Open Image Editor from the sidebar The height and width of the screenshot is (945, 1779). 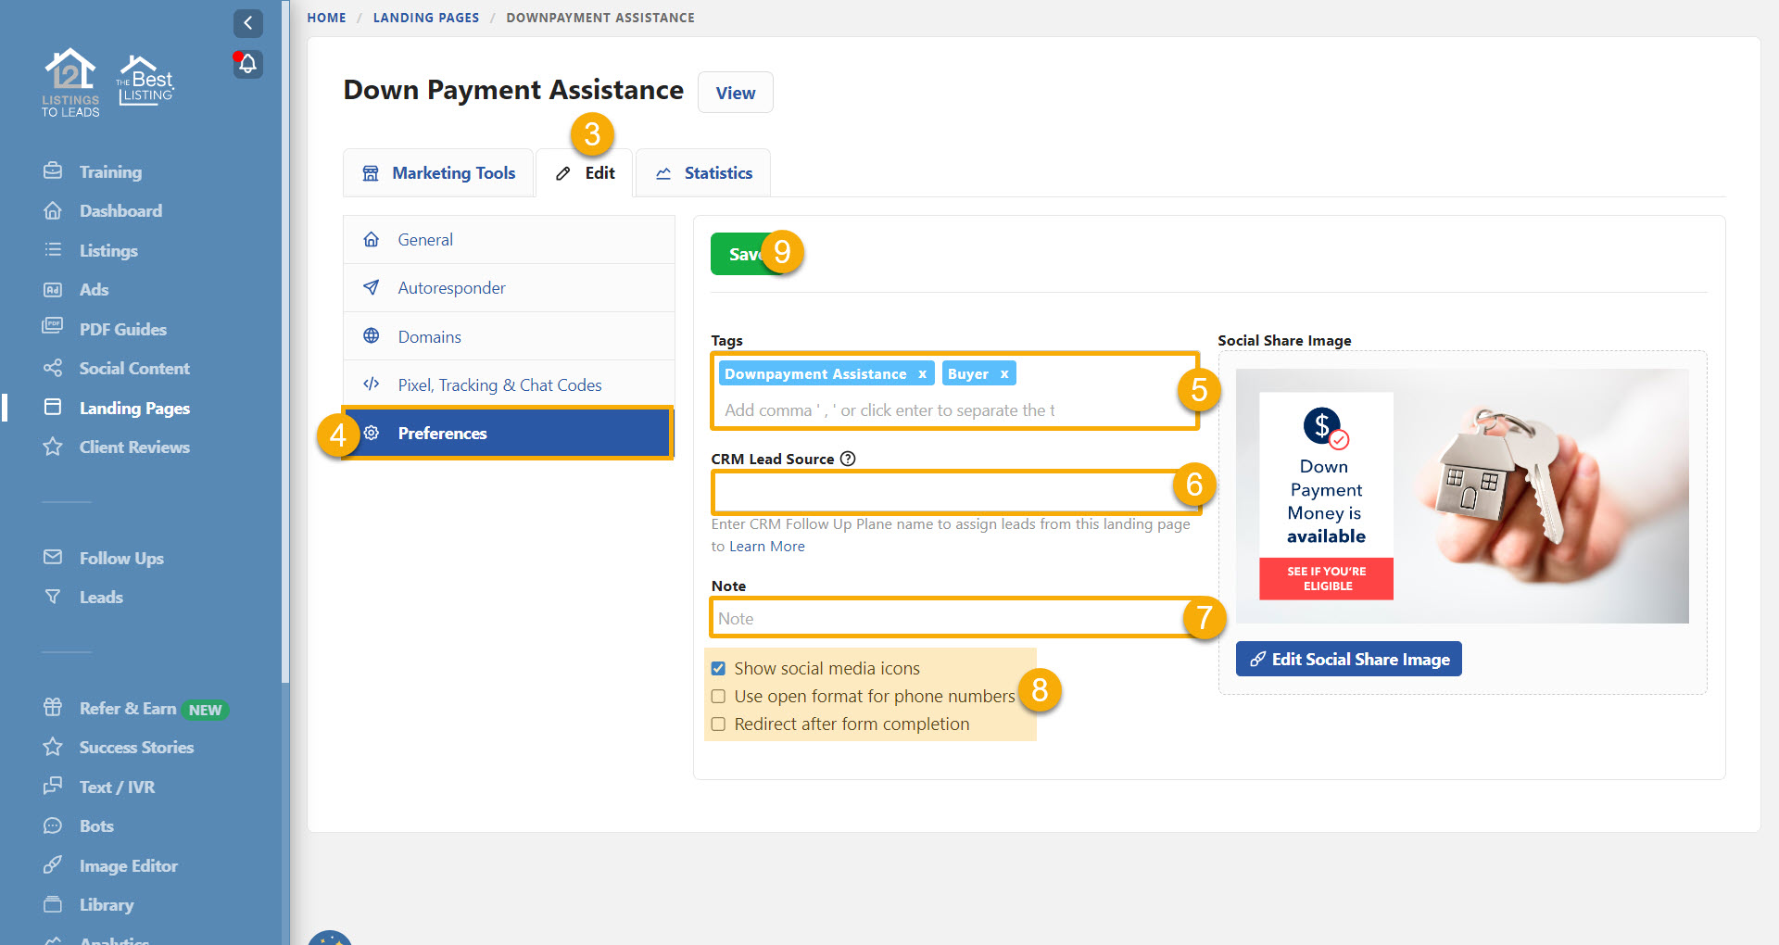pyautogui.click(x=128, y=865)
